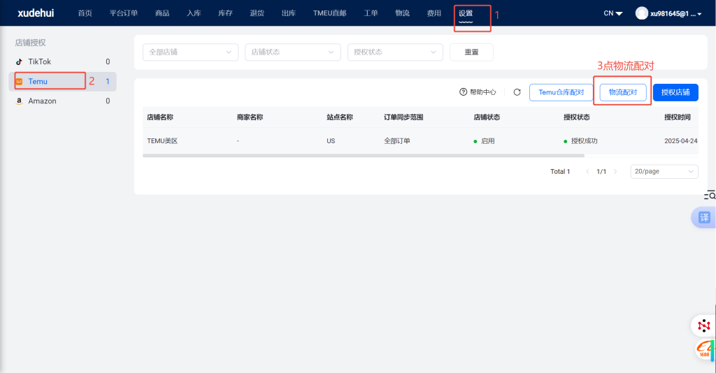716x373 pixels.
Task: Expand the 店铺状态 filter dropdown
Action: click(292, 52)
